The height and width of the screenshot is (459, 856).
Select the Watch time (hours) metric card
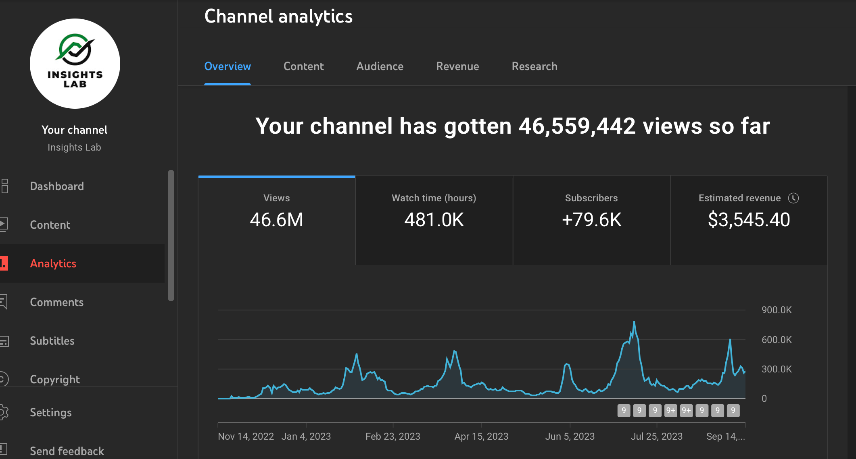tap(434, 220)
